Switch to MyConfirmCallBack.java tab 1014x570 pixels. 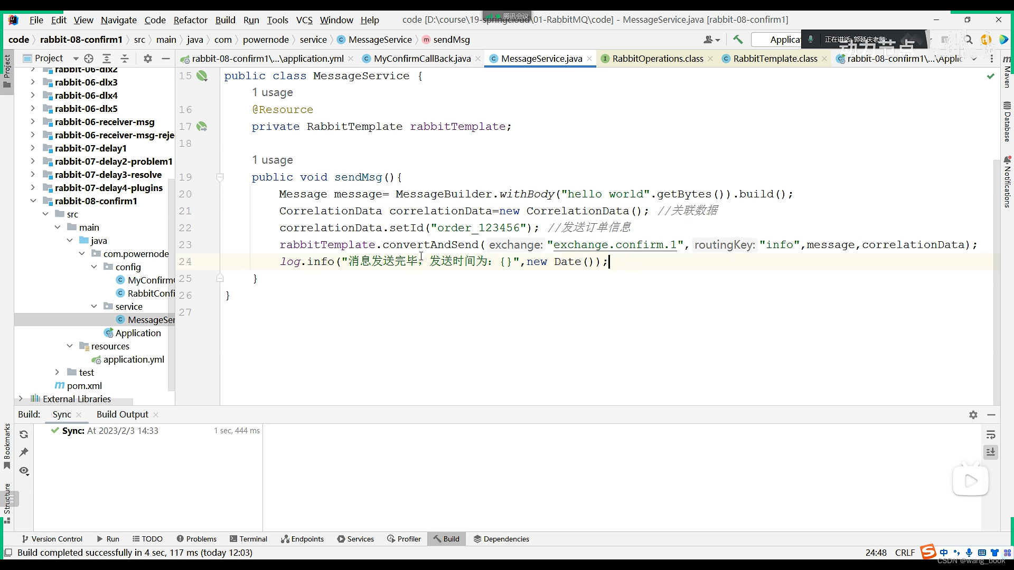pyautogui.click(x=421, y=59)
